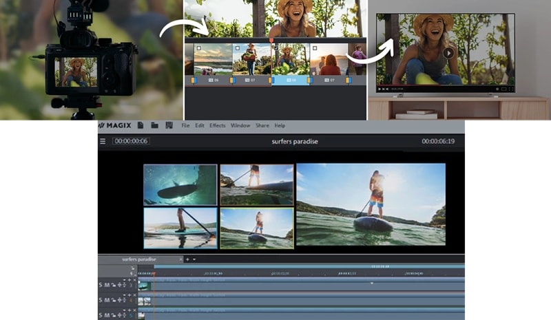
Task: Select the bottom-left paddle close-up clip in preview
Action: tap(180, 228)
